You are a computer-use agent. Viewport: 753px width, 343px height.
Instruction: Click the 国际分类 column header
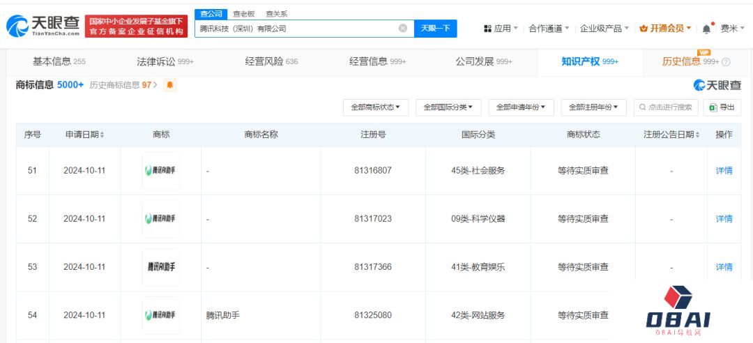(478, 135)
